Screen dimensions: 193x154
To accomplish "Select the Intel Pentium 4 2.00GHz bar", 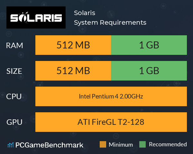I will tap(111, 96).
